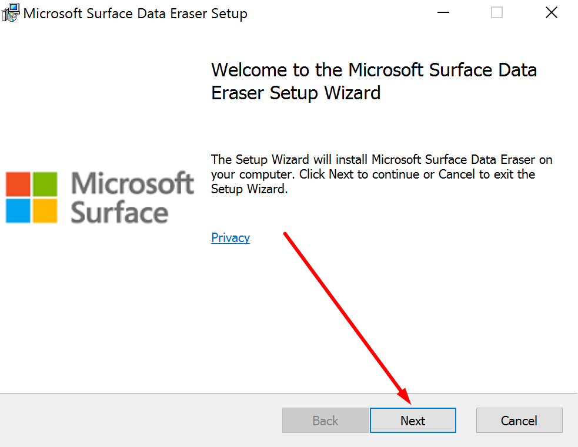
Task: Click Next to continue installation
Action: point(412,420)
